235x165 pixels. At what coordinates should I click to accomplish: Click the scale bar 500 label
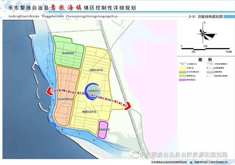pyautogui.click(x=205, y=46)
